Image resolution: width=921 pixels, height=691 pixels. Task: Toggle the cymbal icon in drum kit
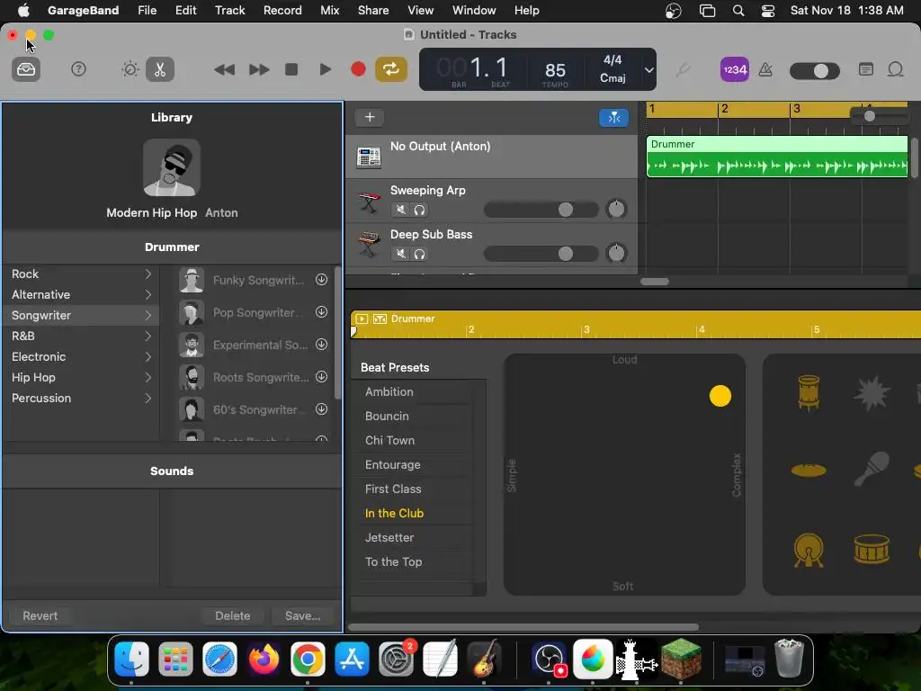(809, 470)
